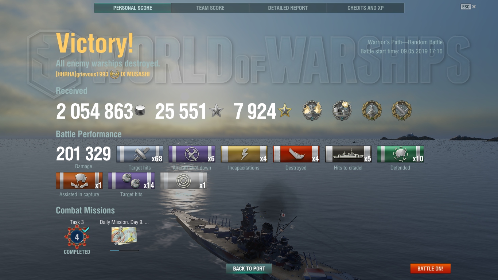Click the Daily Mission progress bar

click(124, 250)
